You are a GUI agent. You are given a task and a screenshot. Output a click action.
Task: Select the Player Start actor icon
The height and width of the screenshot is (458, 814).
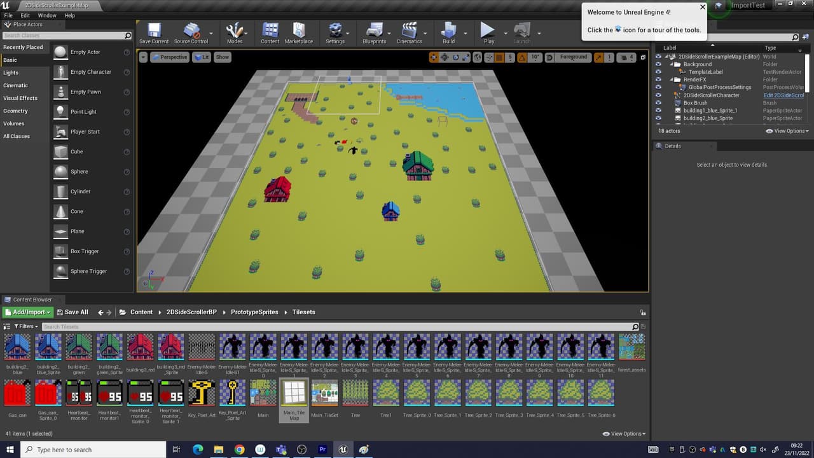[60, 132]
